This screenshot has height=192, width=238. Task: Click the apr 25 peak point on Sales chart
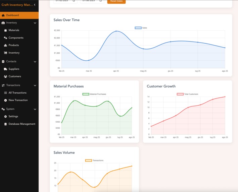(x=116, y=31)
